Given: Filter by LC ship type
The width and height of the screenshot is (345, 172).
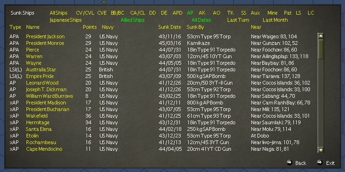Looking at the screenshot, I should (310, 13).
